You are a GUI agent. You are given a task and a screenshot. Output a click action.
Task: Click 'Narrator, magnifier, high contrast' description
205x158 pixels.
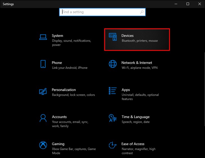[x=138, y=151]
